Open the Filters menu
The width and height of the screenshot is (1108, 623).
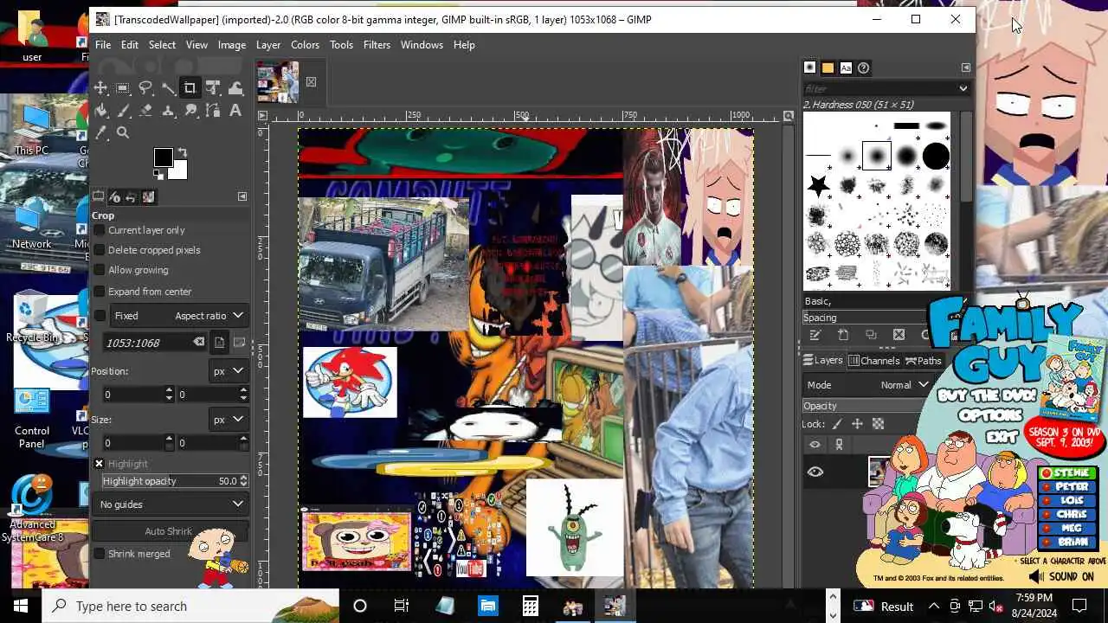[377, 45]
